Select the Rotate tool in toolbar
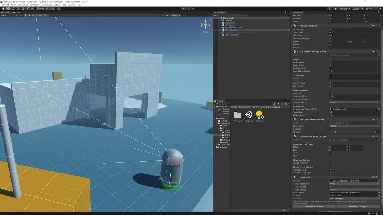Screen dimensions: 383x215 click(x=13, y=9)
